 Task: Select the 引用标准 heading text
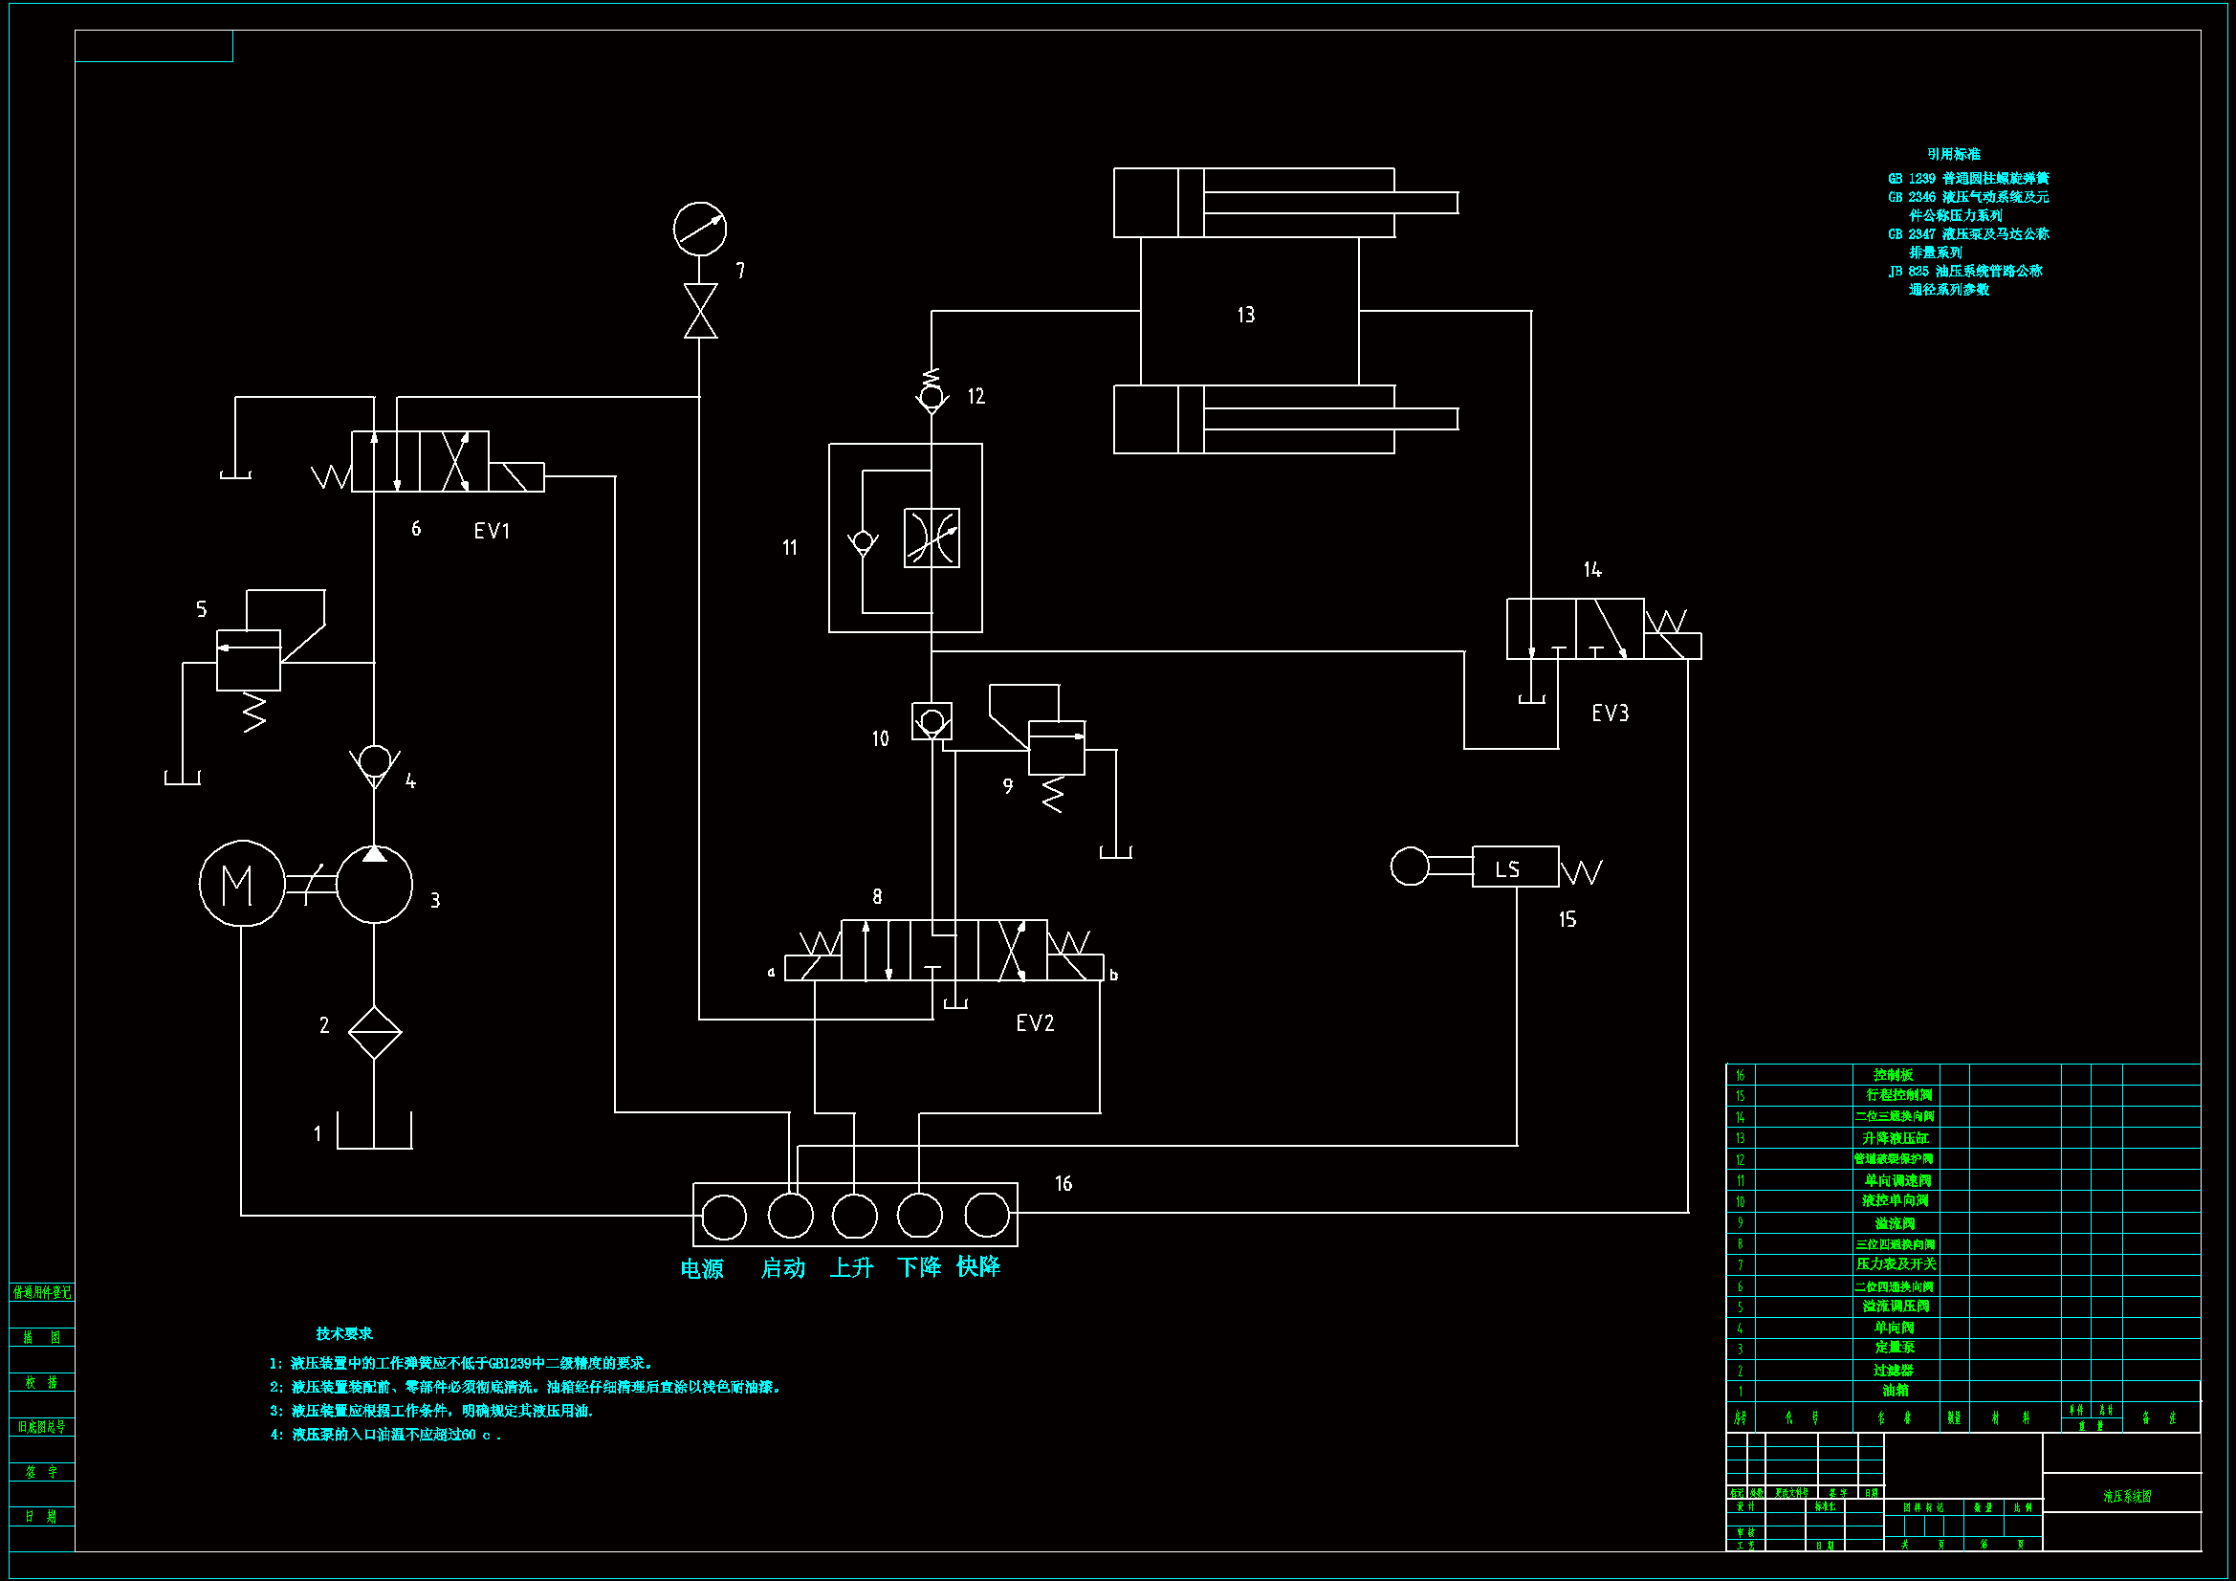pyautogui.click(x=1953, y=154)
